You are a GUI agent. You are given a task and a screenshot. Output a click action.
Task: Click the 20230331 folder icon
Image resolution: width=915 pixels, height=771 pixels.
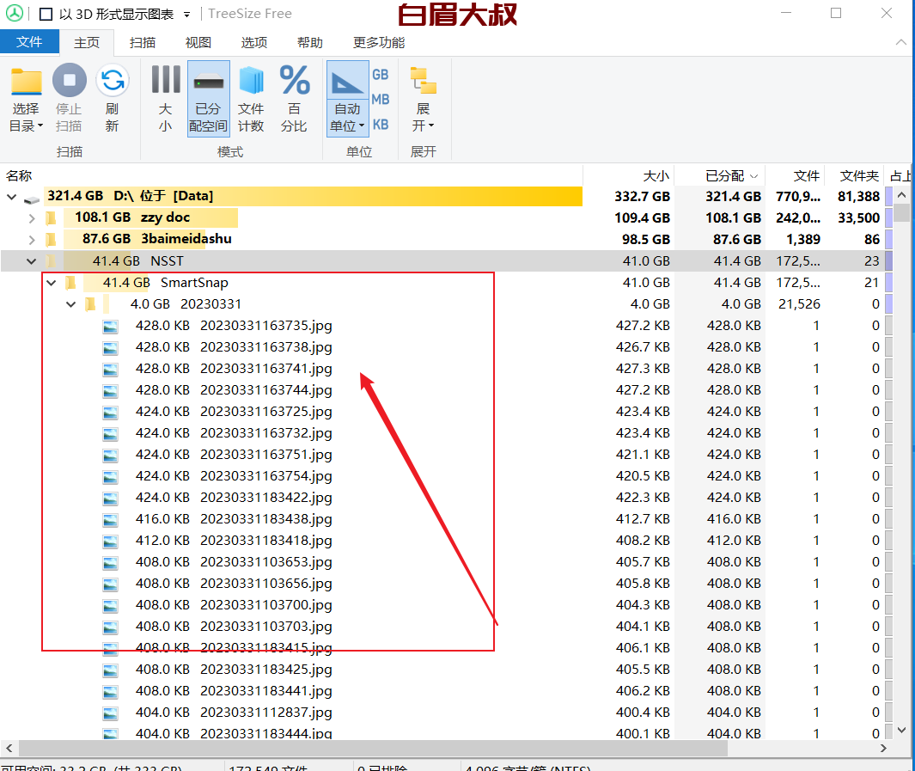(90, 304)
